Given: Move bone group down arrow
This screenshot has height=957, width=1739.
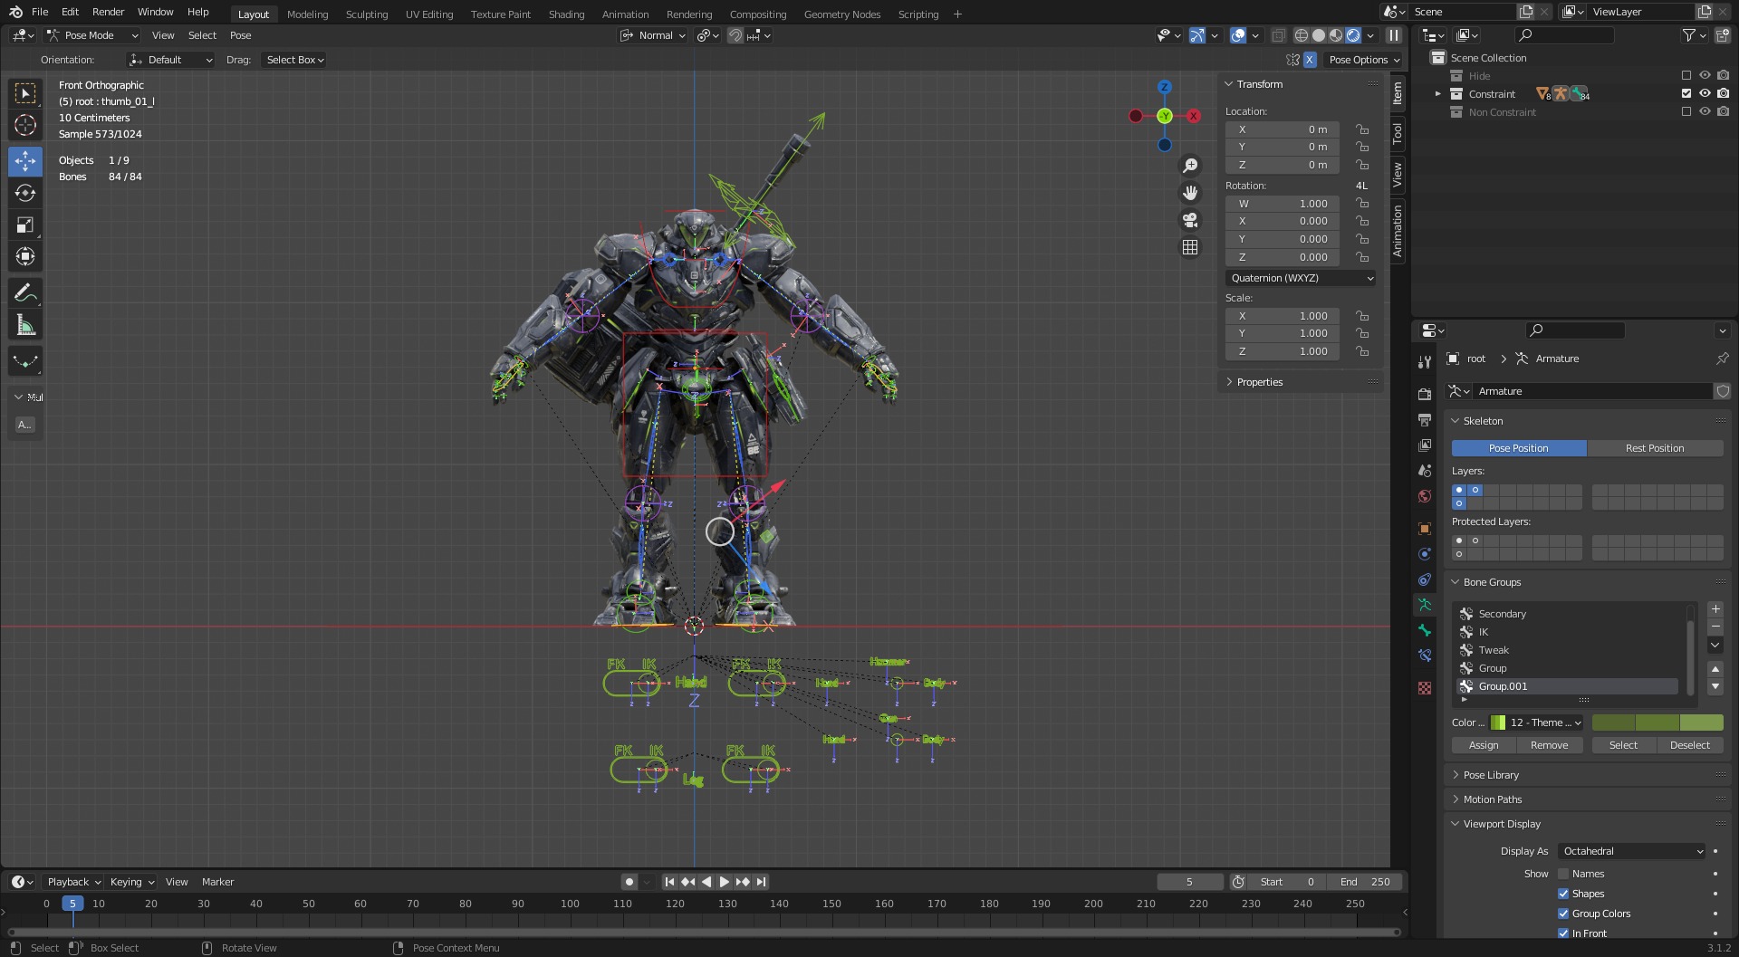Looking at the screenshot, I should [x=1715, y=686].
